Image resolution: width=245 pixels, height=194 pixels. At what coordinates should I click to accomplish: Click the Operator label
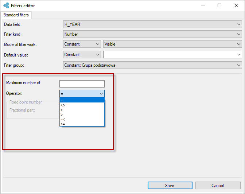[x=14, y=93]
